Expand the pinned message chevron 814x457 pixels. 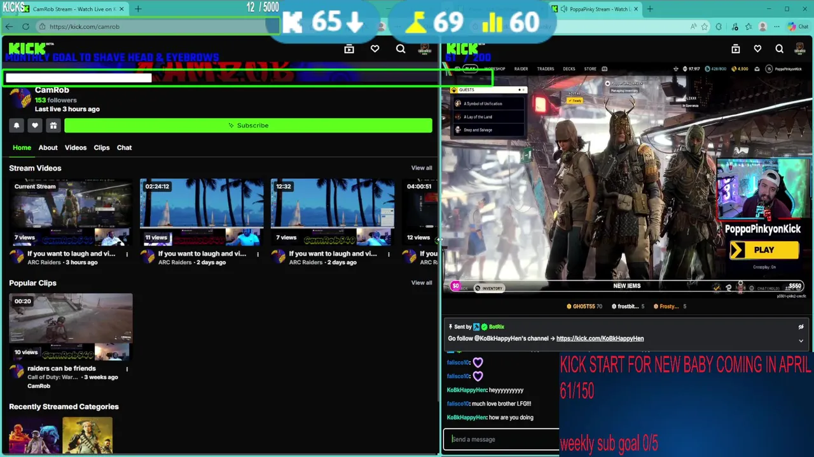pyautogui.click(x=801, y=341)
